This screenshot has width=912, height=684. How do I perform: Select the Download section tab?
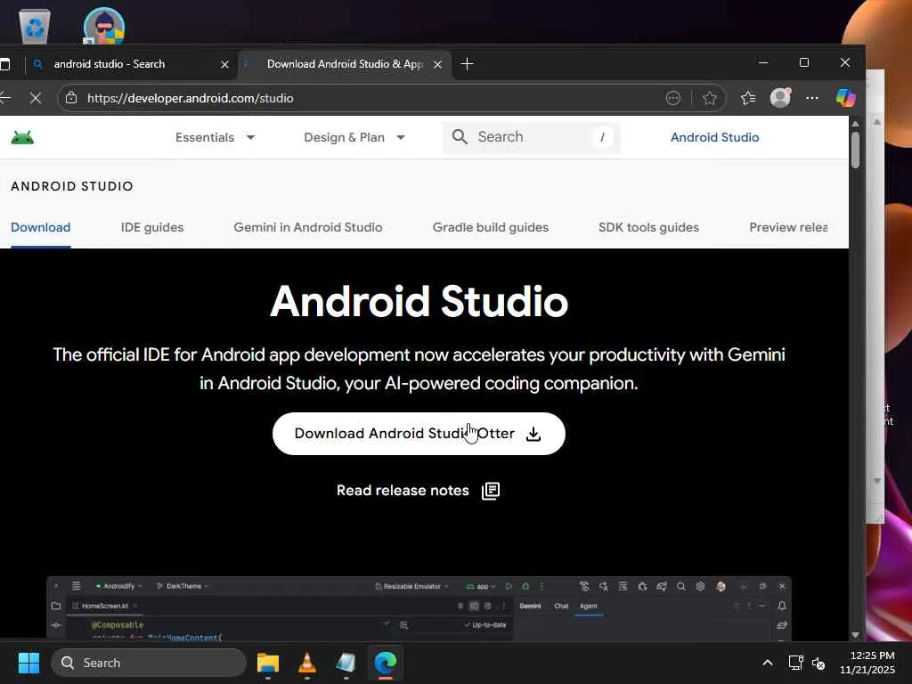coord(41,227)
